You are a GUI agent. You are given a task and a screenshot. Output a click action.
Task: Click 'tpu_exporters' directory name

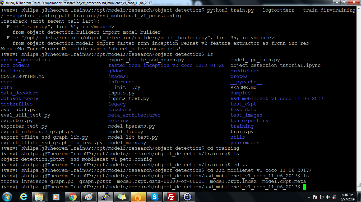click(x=249, y=121)
